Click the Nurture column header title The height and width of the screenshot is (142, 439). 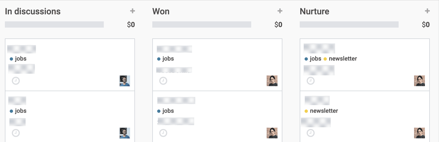(314, 11)
